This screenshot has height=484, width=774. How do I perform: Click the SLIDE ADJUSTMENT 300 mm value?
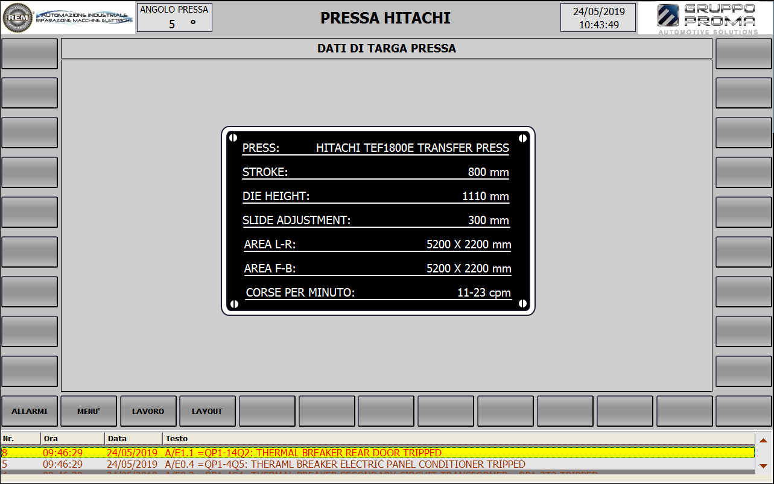489,220
